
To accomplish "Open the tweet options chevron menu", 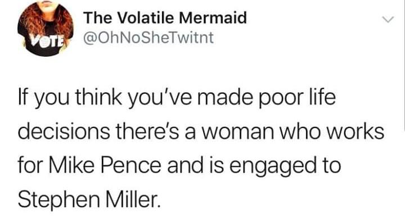I will click(388, 20).
